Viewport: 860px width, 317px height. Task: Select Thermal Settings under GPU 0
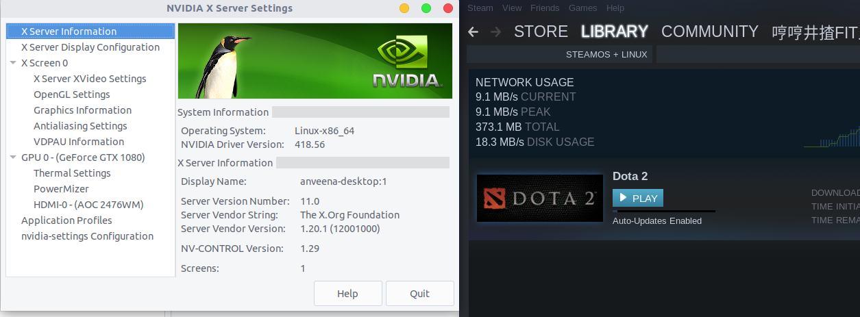[x=72, y=173]
